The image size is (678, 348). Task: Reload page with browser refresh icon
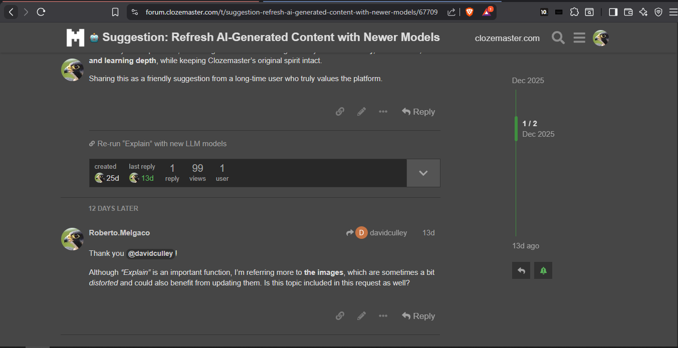click(x=41, y=12)
